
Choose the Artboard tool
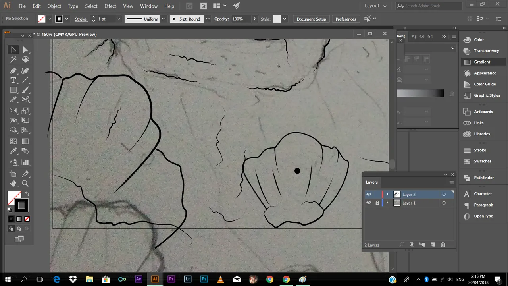pyautogui.click(x=13, y=174)
